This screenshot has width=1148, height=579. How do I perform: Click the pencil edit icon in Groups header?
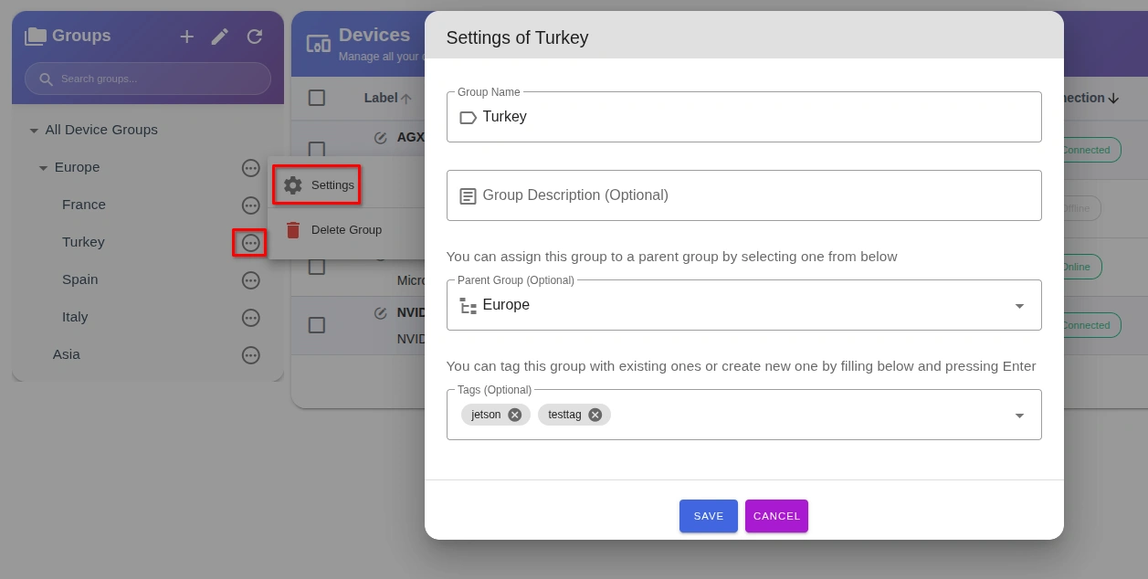[x=219, y=37]
